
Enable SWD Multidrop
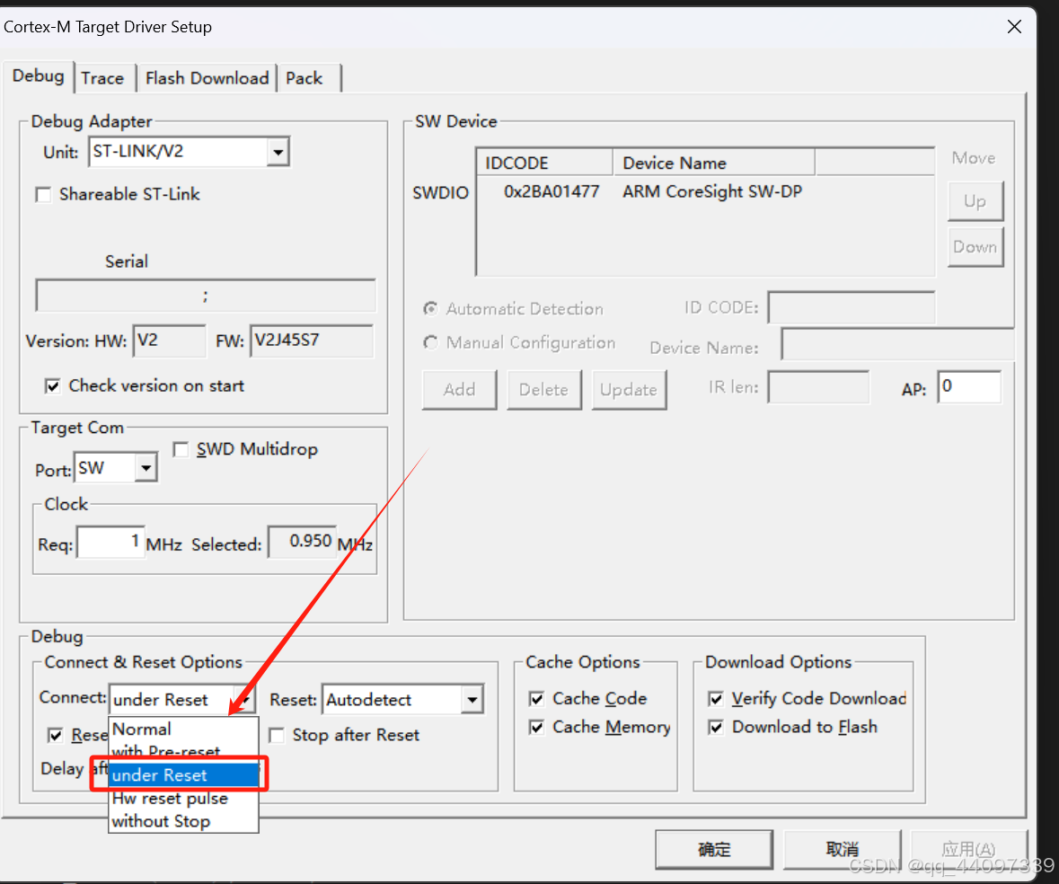tap(181, 449)
